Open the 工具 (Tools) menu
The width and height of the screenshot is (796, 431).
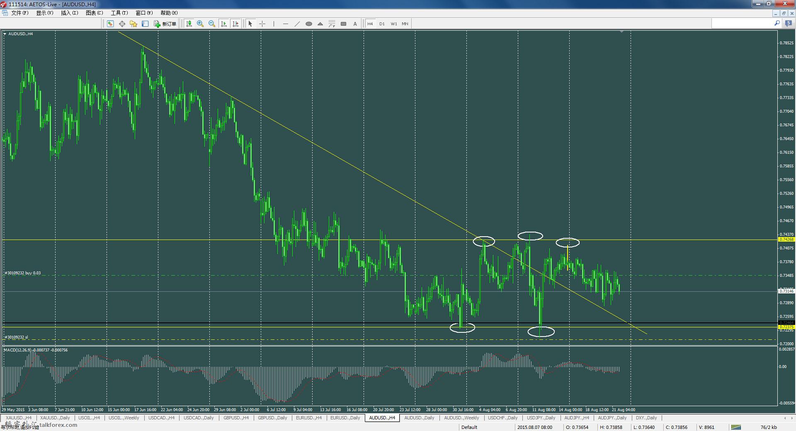119,13
